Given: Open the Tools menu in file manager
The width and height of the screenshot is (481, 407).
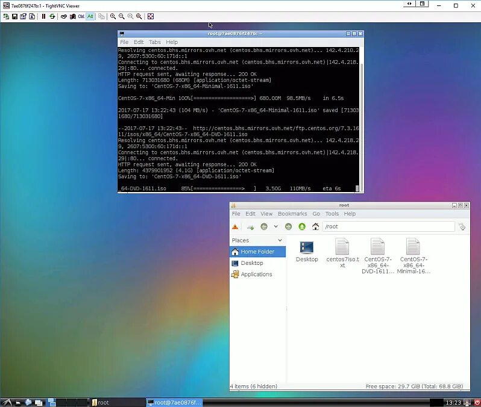Looking at the screenshot, I should (x=332, y=214).
